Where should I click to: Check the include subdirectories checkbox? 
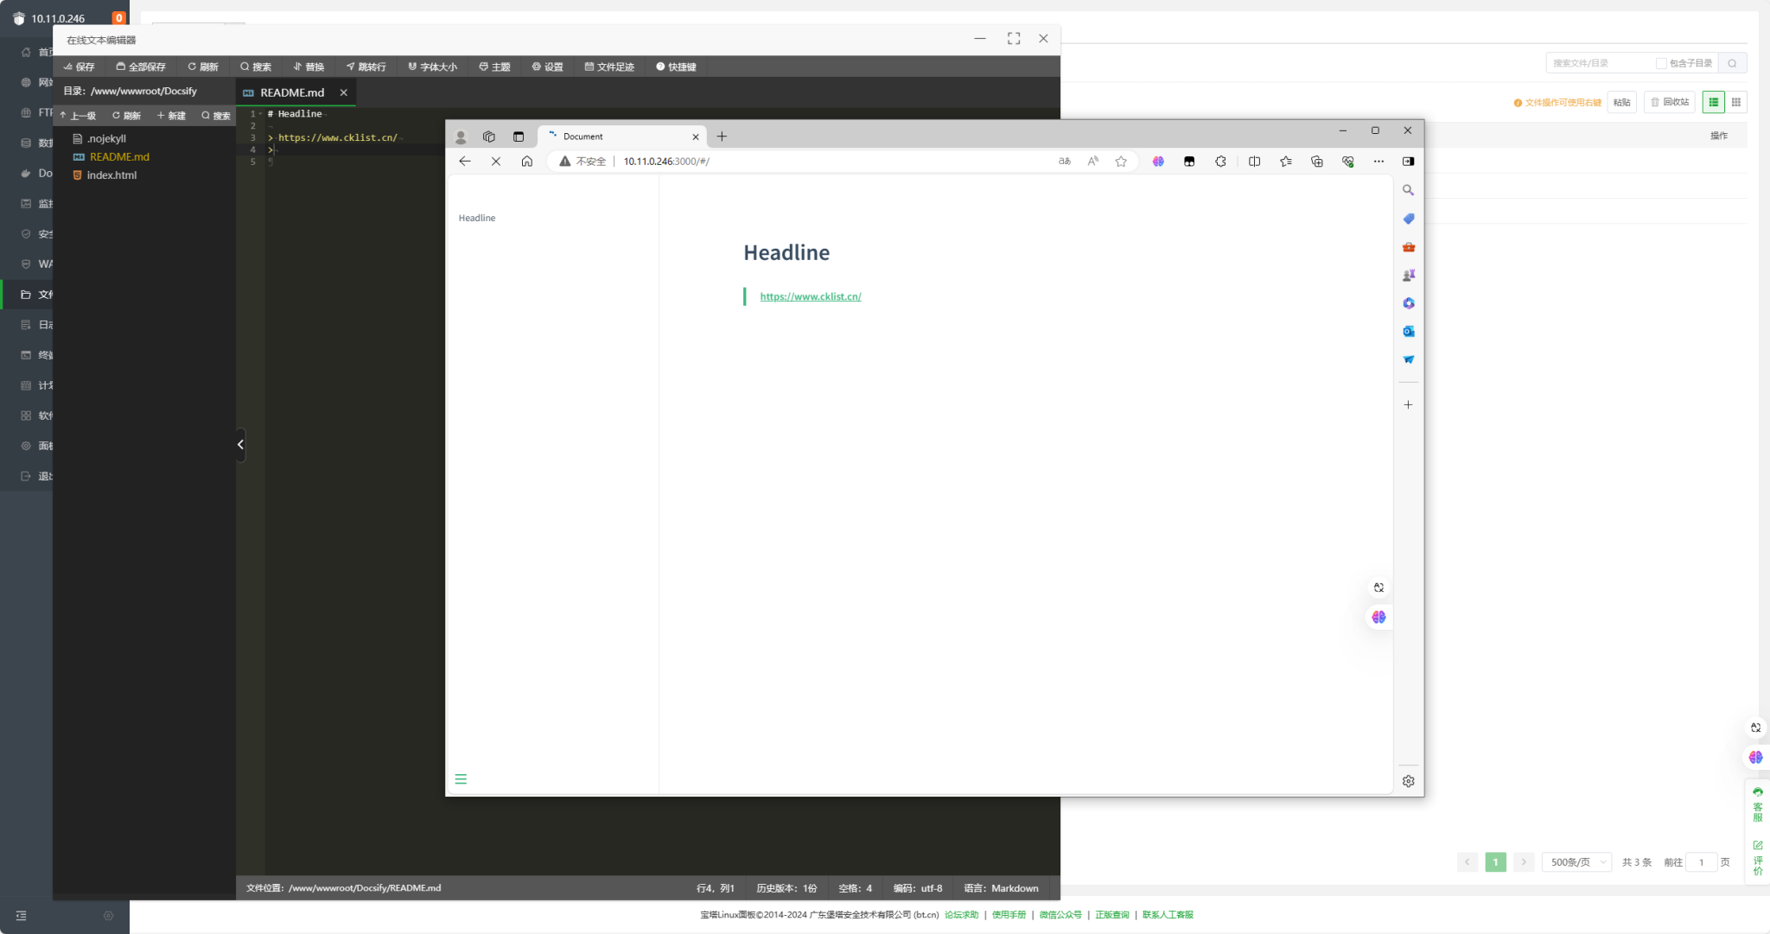coord(1660,63)
